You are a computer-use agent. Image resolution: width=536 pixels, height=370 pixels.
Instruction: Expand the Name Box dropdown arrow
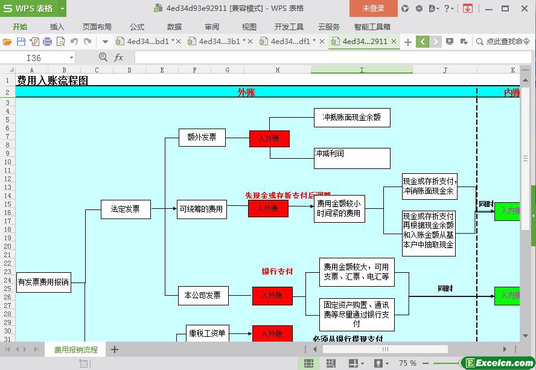pos(71,57)
